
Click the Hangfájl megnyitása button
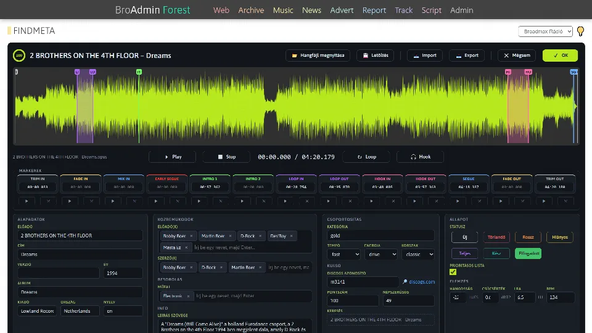pos(318,55)
